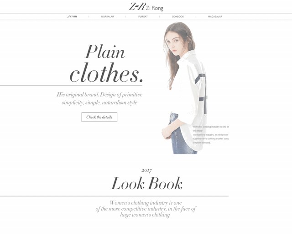Click the large clothes. headline
The image size is (292, 234).
[106, 73]
